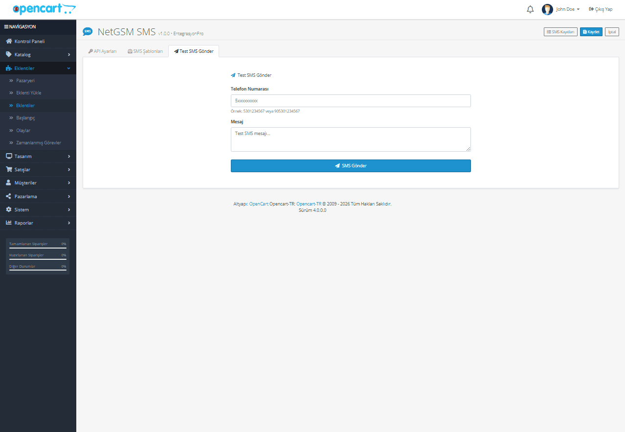Viewport: 625px width, 432px height.
Task: Click the Müşteriler user icon
Action: (9, 182)
